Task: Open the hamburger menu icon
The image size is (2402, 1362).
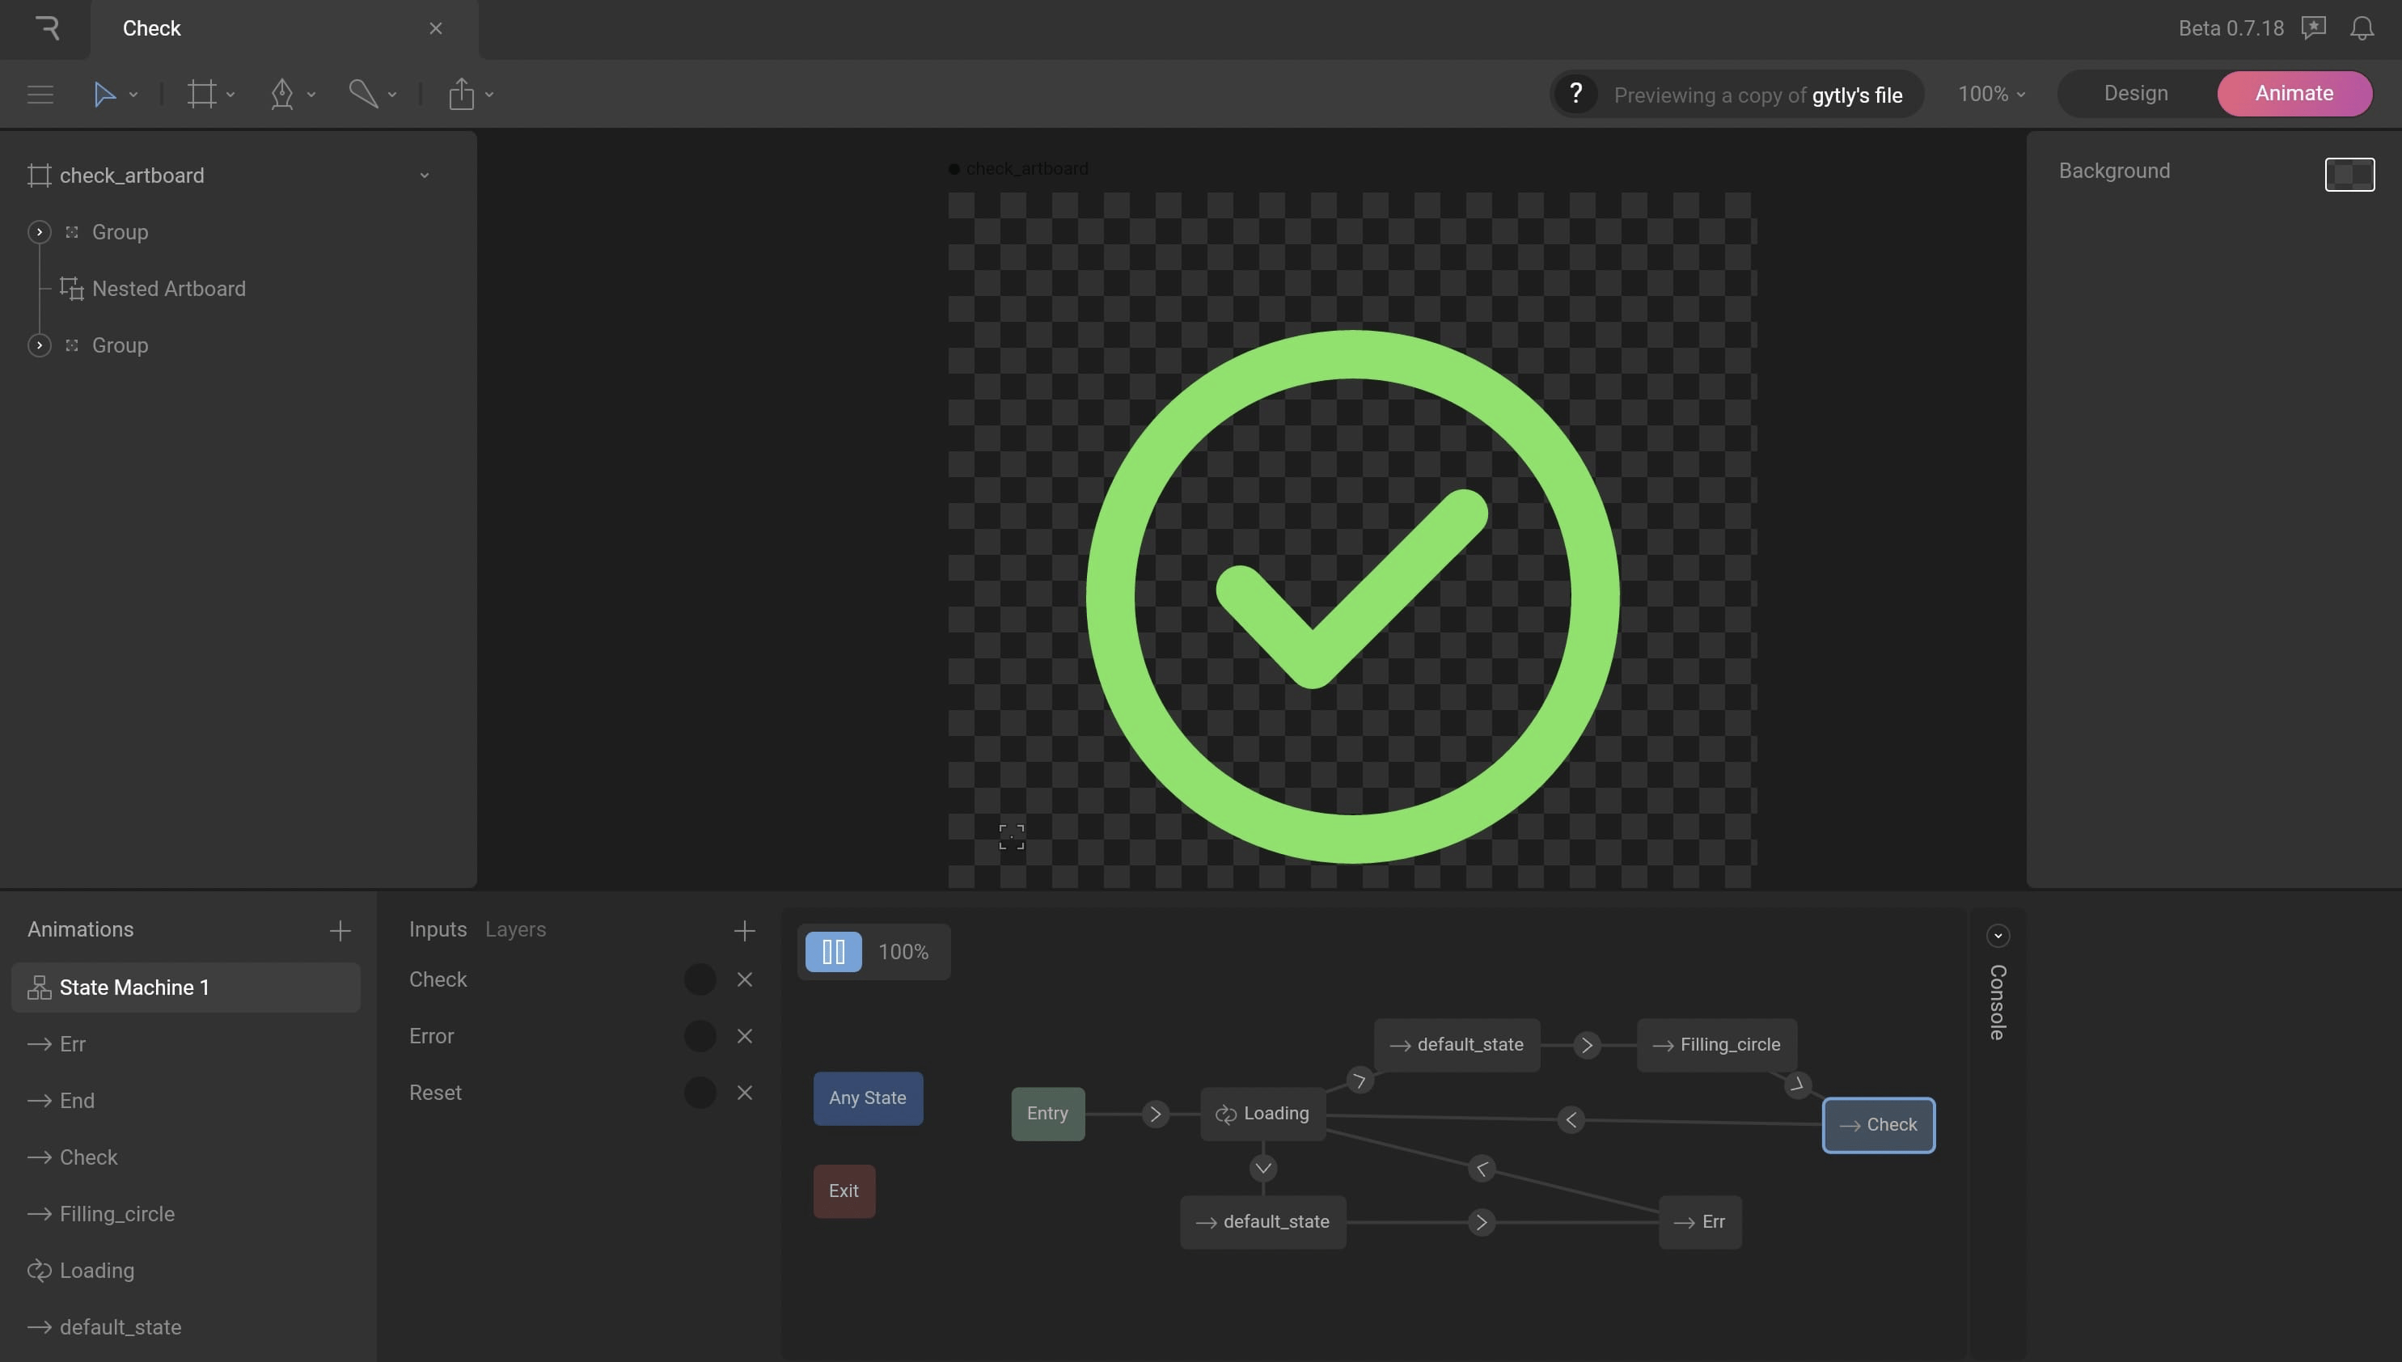Action: coord(40,95)
